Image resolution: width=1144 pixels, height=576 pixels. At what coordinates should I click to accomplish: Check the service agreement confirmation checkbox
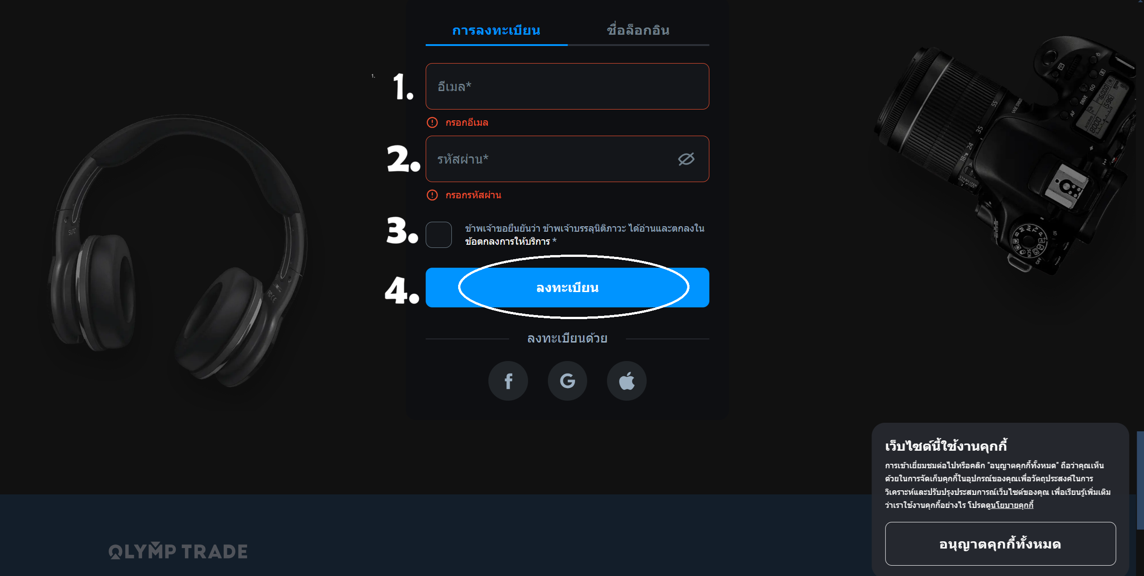point(439,234)
